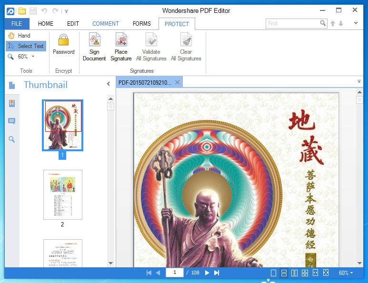This screenshot has height=283, width=368.
Task: Open the bookmarks sidebar panel icon
Action: tap(12, 103)
